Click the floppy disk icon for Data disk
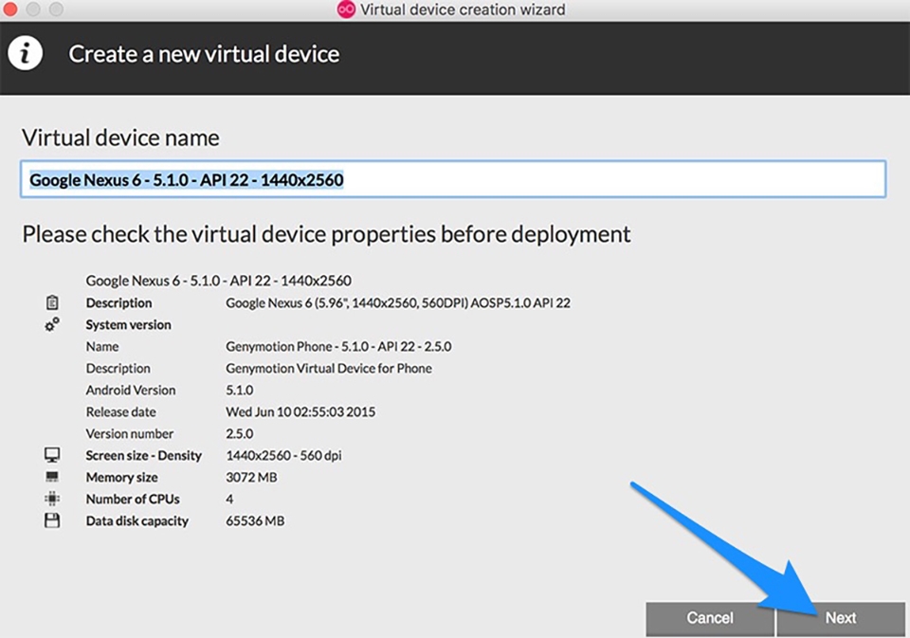 (52, 520)
